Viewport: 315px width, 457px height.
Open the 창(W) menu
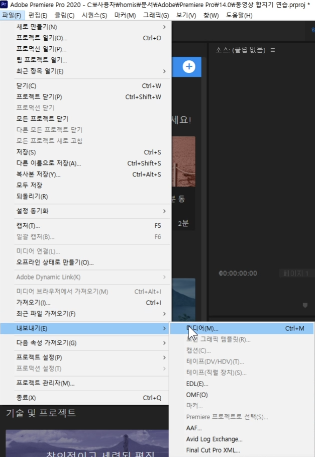(x=211, y=16)
